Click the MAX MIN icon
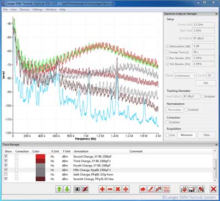 (x=167, y=189)
